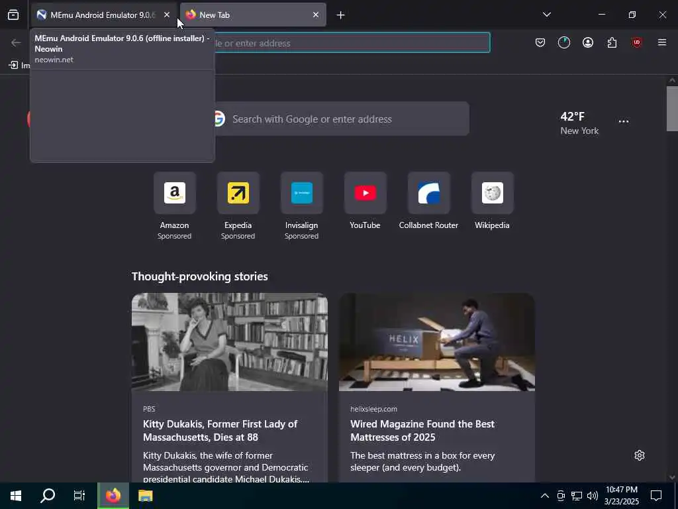Open new tab personalize gear icon
This screenshot has height=509, width=678.
click(640, 455)
